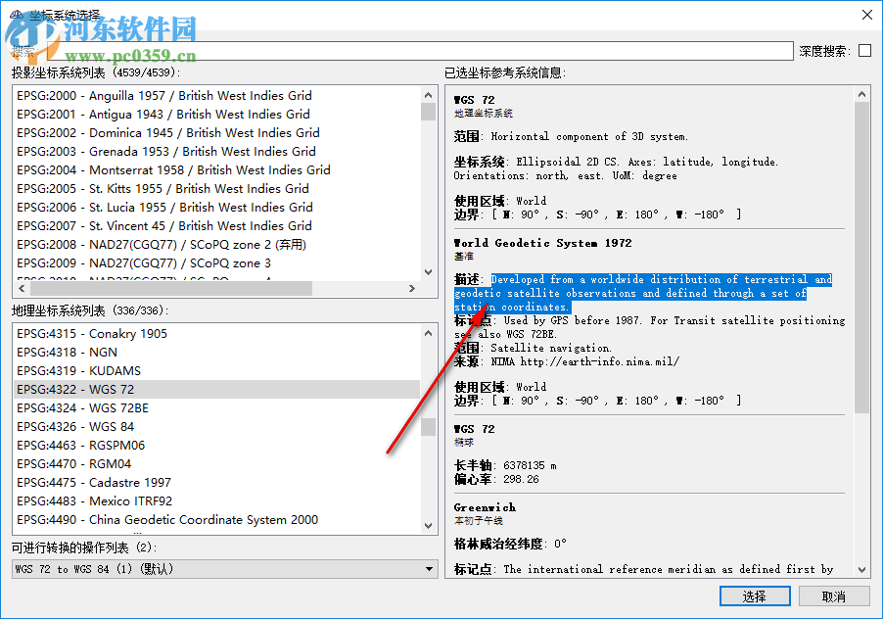Click the highlighted 描述 description text

(642, 293)
